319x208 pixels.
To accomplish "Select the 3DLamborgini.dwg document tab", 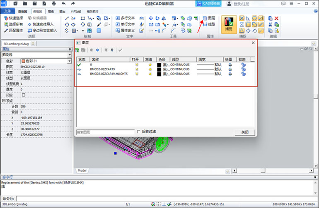I will pos(16,44).
